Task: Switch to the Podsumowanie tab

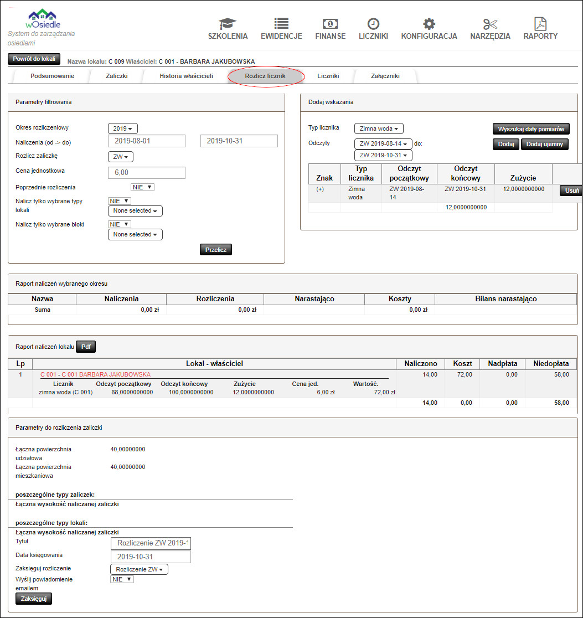Action: (x=53, y=76)
